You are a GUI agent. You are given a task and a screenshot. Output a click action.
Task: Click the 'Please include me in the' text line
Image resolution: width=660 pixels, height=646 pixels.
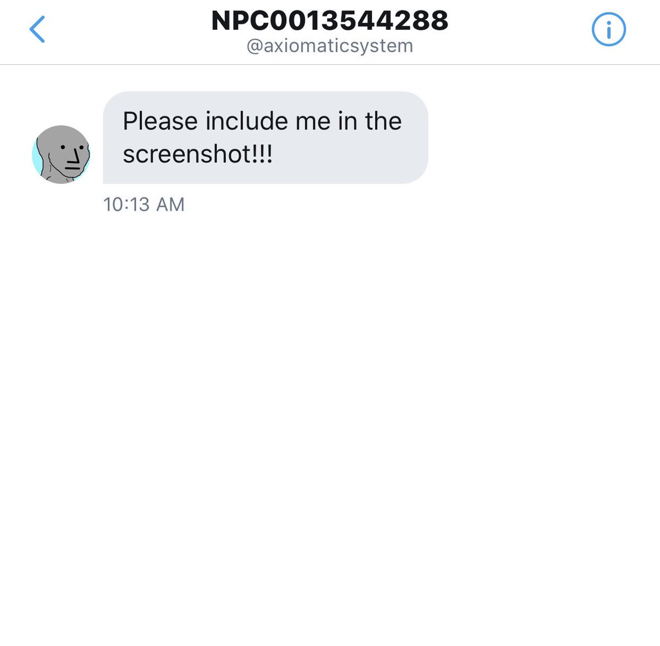[262, 121]
